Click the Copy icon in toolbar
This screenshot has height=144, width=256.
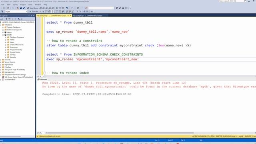(x=60, y=8)
